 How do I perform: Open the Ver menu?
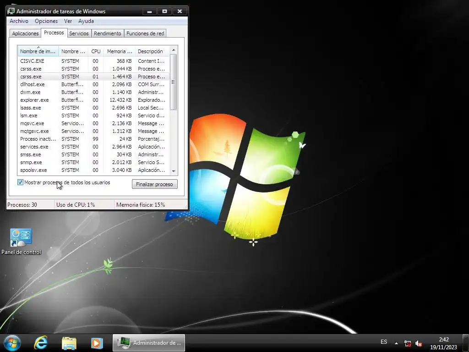point(68,21)
